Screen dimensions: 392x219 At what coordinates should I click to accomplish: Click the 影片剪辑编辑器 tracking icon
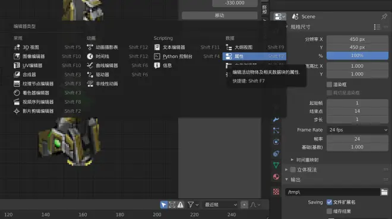(17, 111)
